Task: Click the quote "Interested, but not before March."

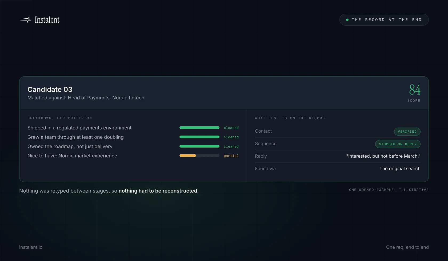Action: click(x=383, y=156)
